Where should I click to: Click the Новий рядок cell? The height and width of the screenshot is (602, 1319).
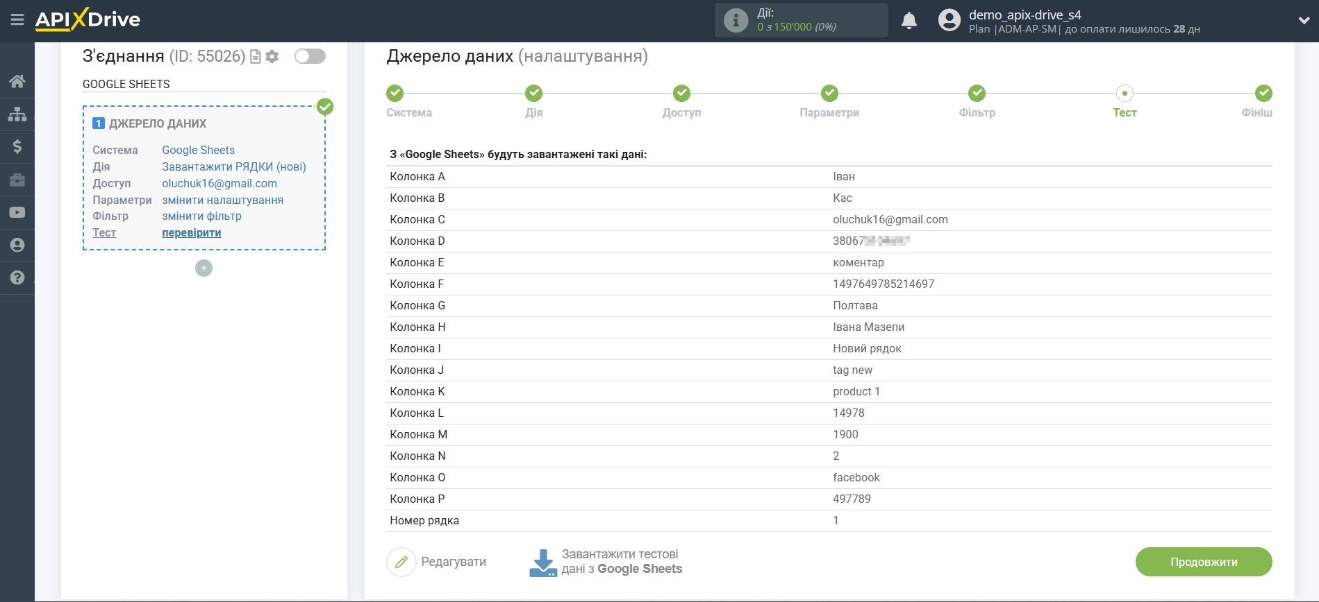(x=867, y=348)
